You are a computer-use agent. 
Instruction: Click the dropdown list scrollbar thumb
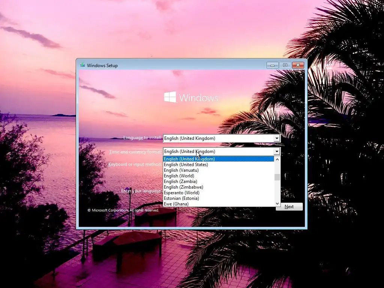(277, 177)
